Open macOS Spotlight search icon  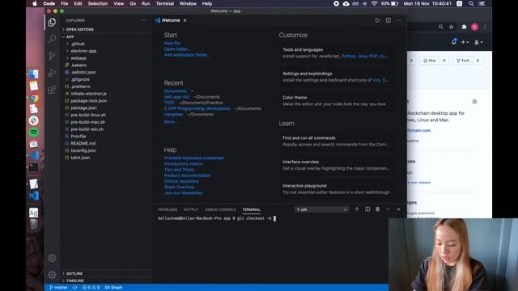(471, 3)
